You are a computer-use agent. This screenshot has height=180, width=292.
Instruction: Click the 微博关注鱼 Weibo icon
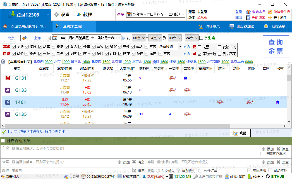coord(270,12)
